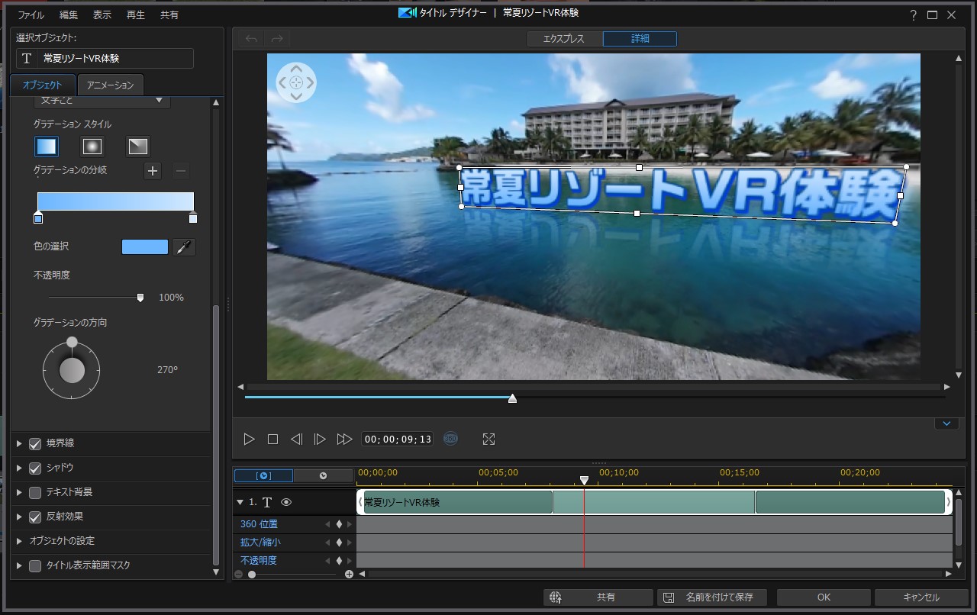Select the diagonal gradient style icon

click(x=138, y=146)
